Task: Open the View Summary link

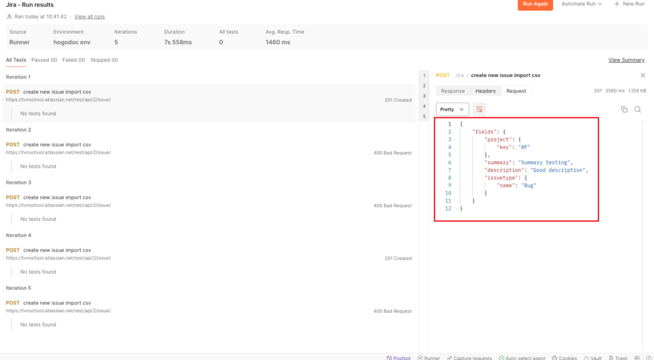Action: (x=626, y=60)
